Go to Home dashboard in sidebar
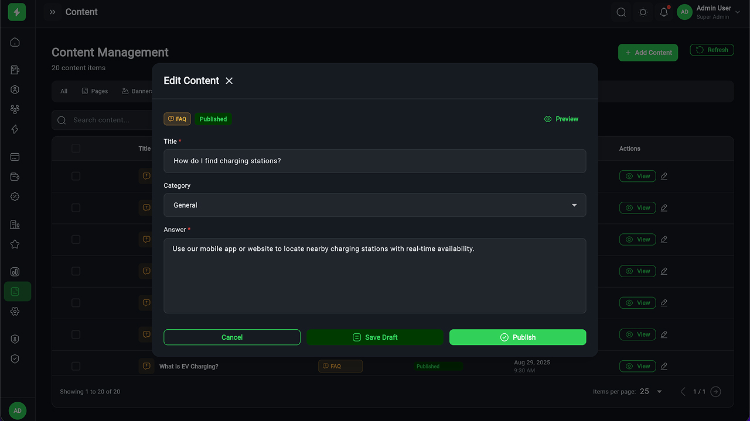The width and height of the screenshot is (750, 421). tap(15, 42)
